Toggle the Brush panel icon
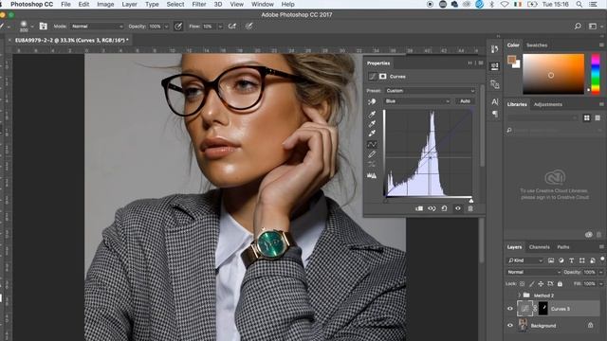Viewport: 607px width, 341px height. [43, 27]
